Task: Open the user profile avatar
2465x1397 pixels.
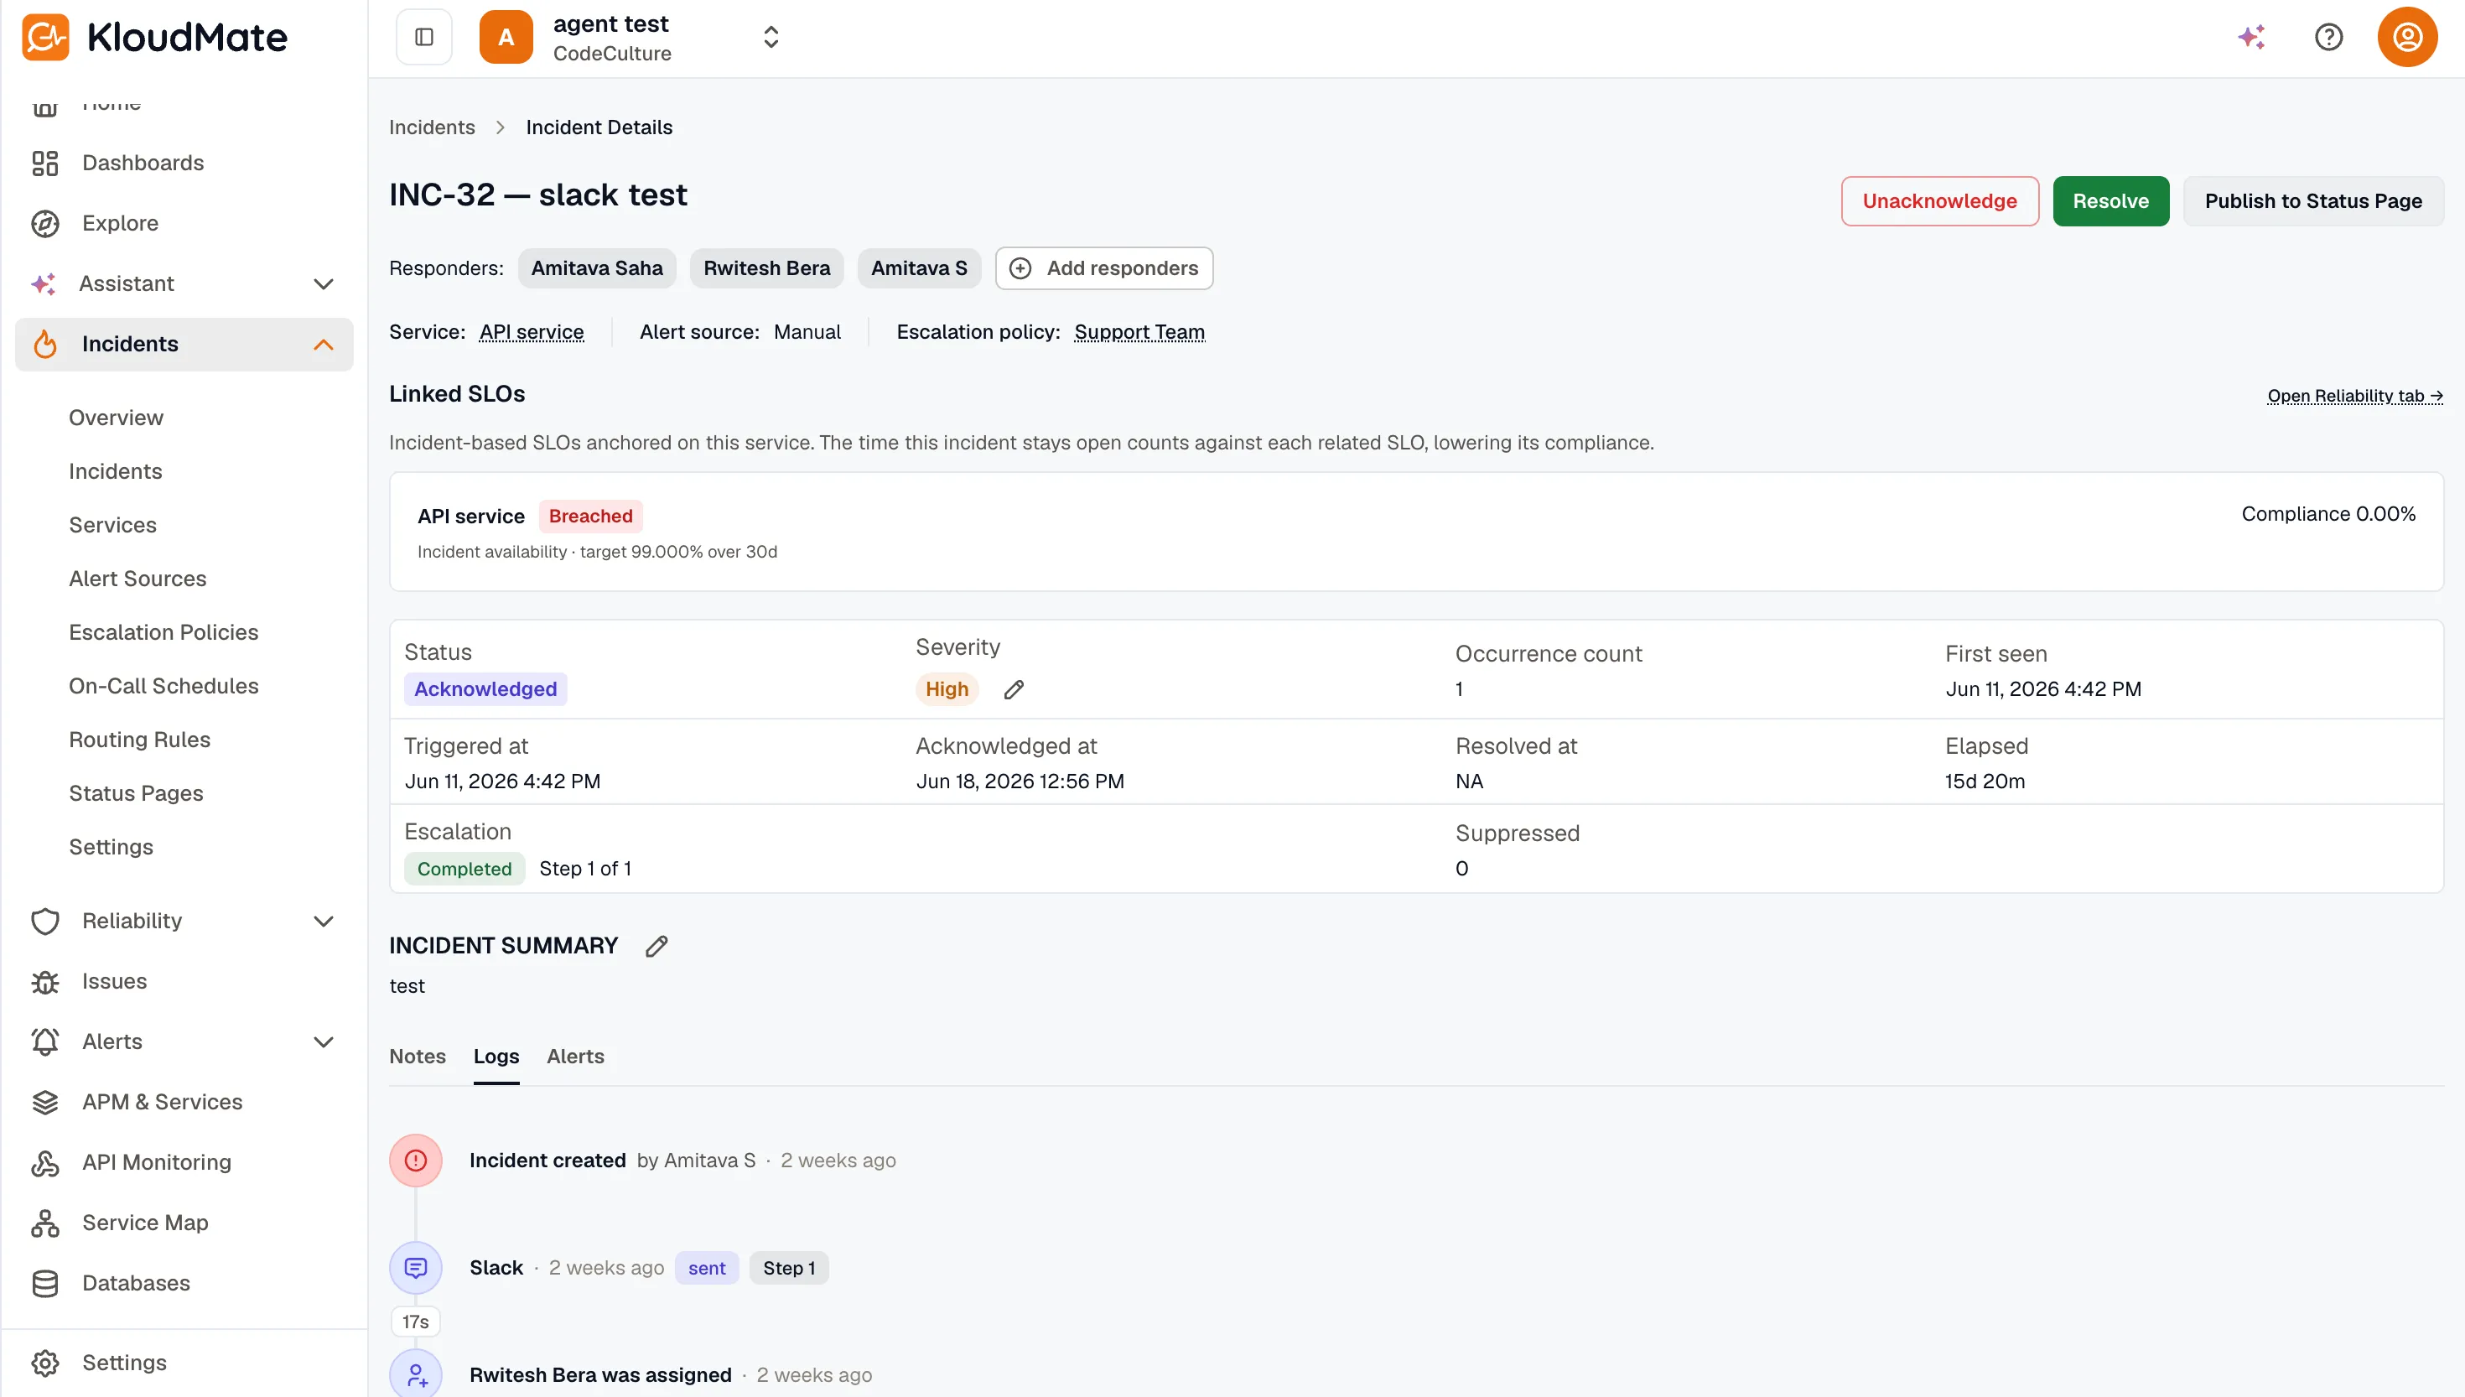Action: 2407,36
